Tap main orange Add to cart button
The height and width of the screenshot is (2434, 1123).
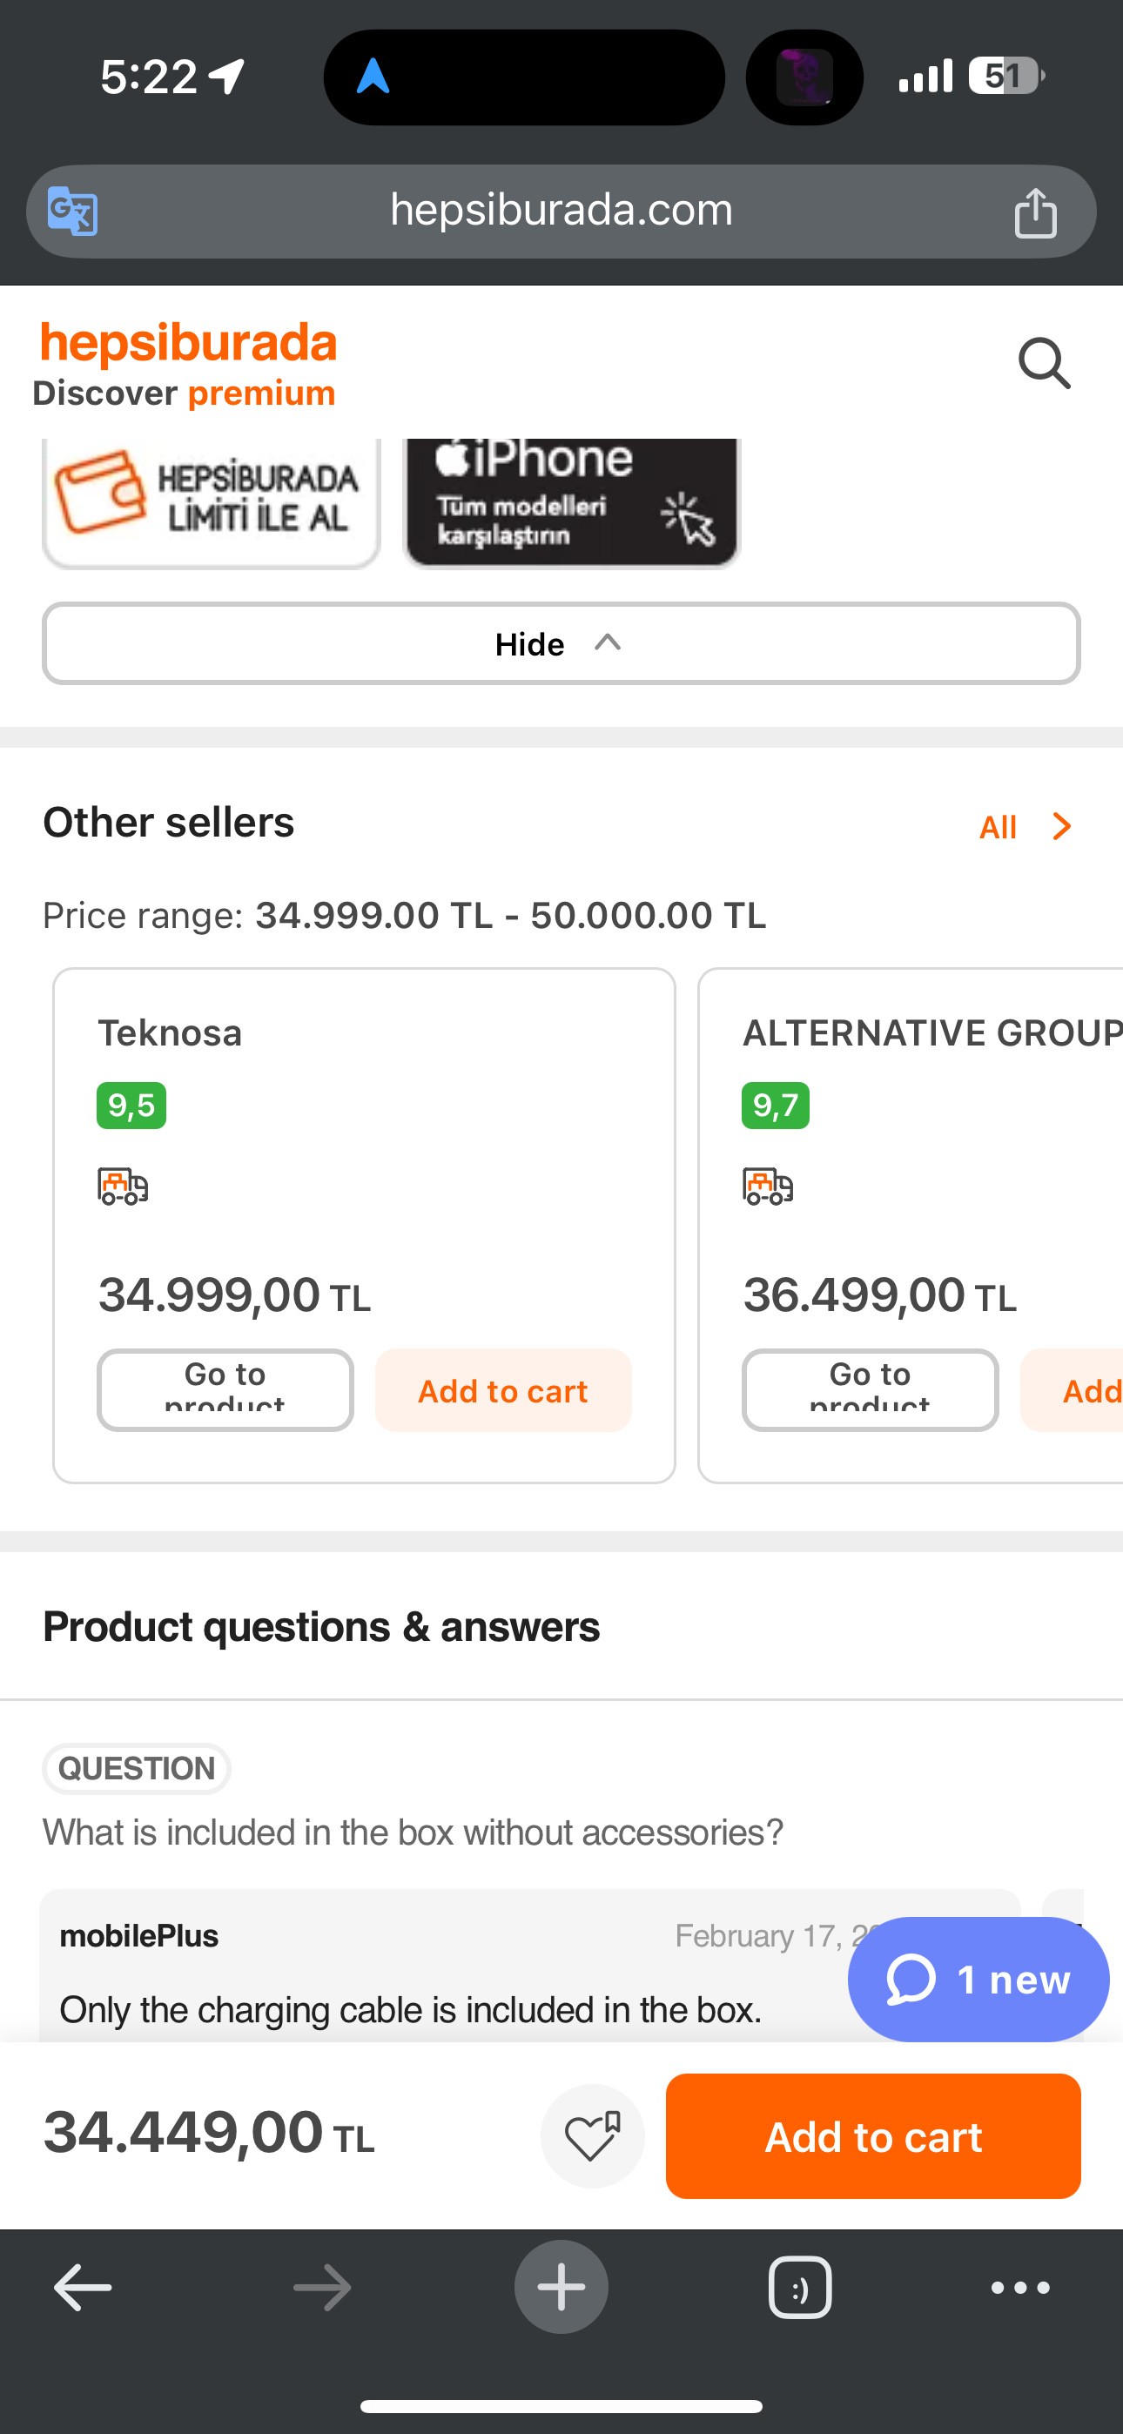pos(872,2135)
